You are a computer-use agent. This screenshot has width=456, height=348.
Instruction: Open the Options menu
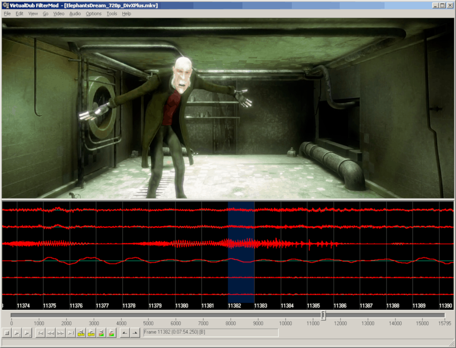point(93,13)
